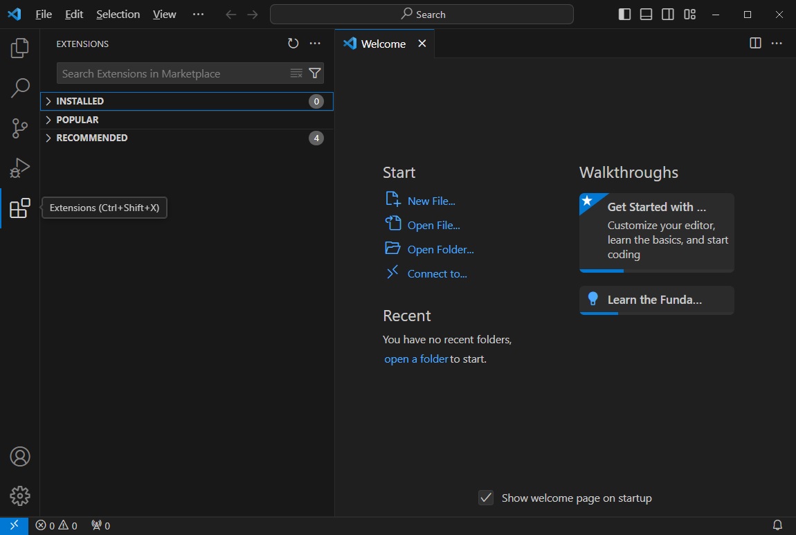The image size is (796, 535).
Task: Click the notifications bell icon
Action: (777, 525)
